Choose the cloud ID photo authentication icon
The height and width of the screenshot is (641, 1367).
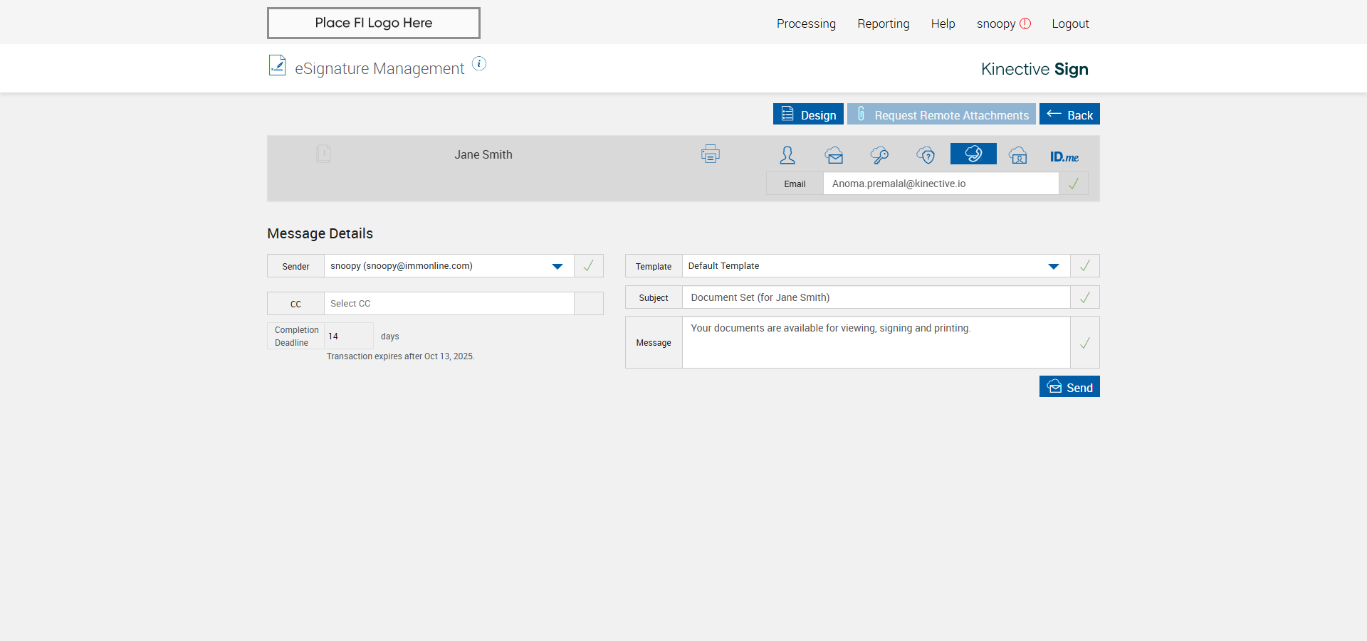1018,155
